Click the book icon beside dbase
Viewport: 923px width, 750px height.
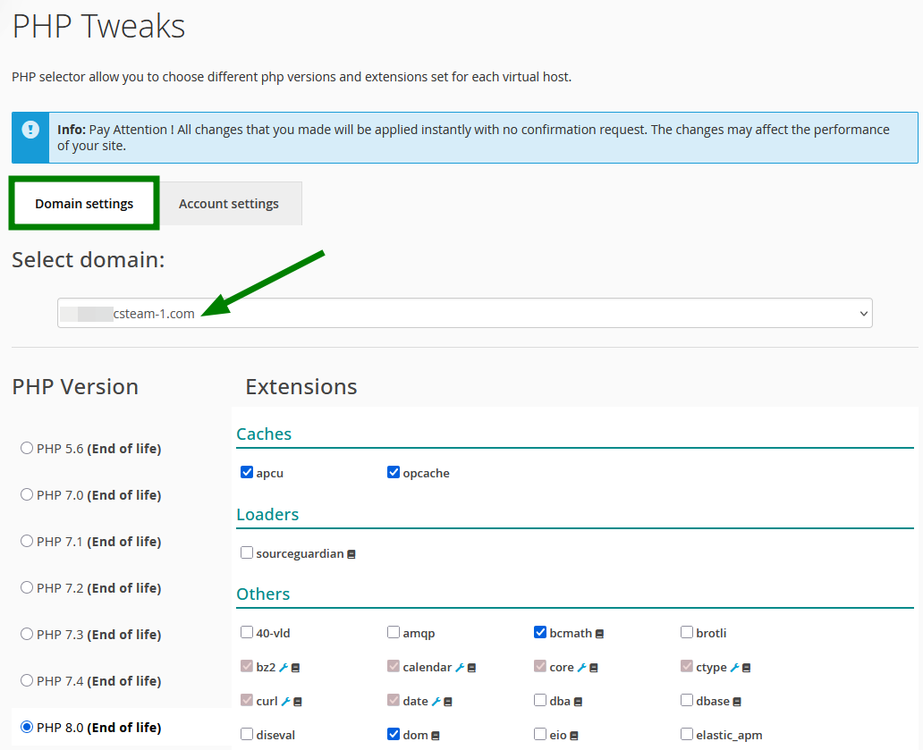click(x=737, y=702)
